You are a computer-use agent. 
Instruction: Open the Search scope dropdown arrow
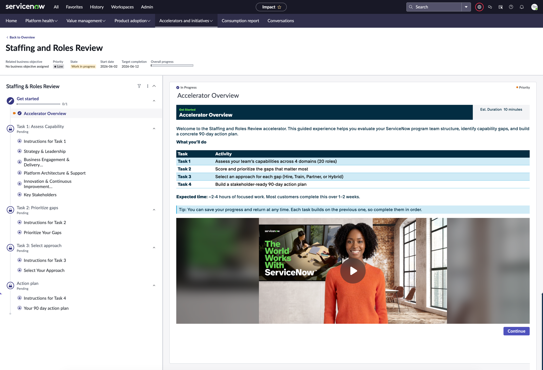pyautogui.click(x=466, y=7)
